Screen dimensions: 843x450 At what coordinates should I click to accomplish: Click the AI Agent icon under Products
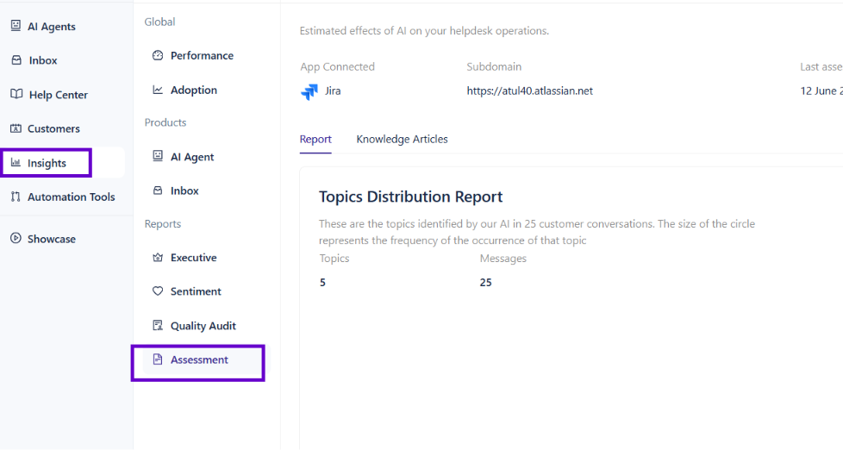(x=158, y=156)
